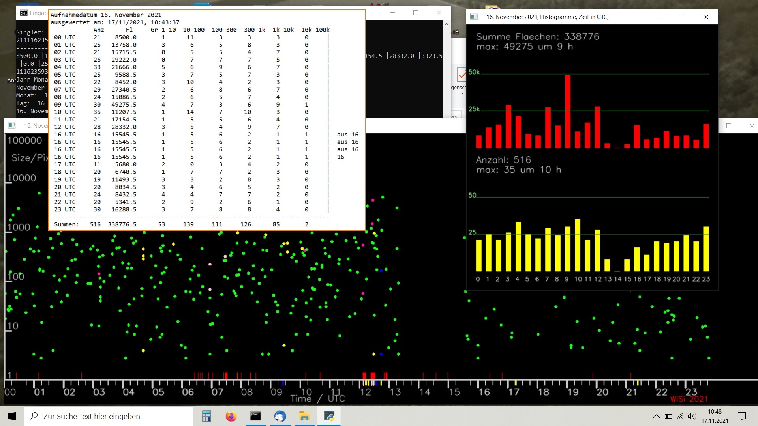Click the tallest yellow bar at hour 10
The image size is (758, 426).
point(578,245)
